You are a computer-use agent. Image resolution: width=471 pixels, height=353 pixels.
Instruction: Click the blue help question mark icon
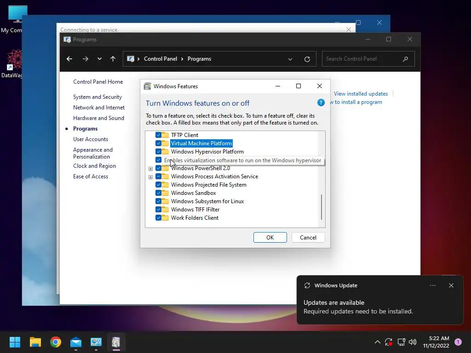(x=321, y=102)
